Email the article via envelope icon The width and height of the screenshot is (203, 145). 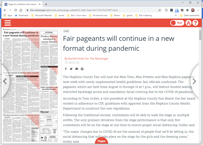tap(77, 69)
